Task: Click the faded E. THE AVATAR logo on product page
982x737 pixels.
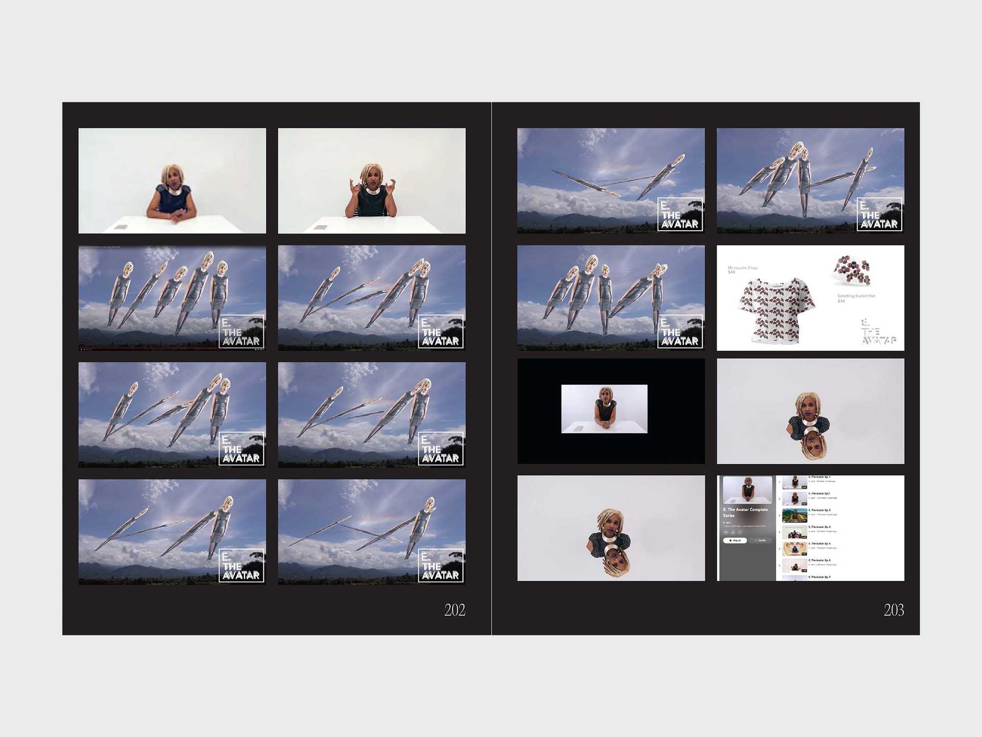Action: point(878,332)
